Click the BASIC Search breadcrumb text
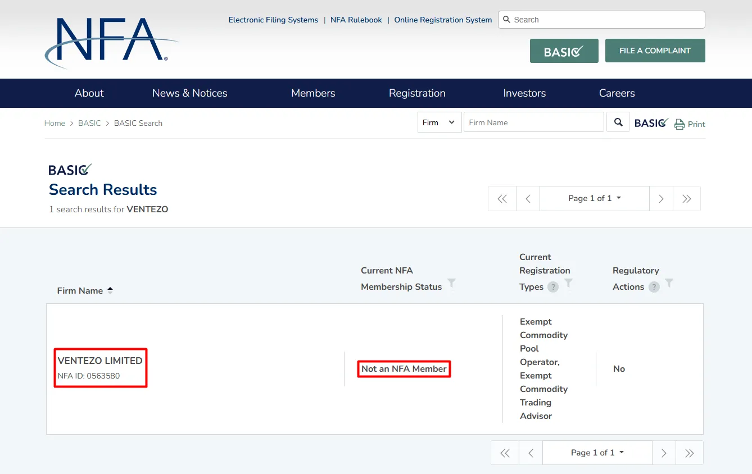This screenshot has height=474, width=752. [x=138, y=123]
